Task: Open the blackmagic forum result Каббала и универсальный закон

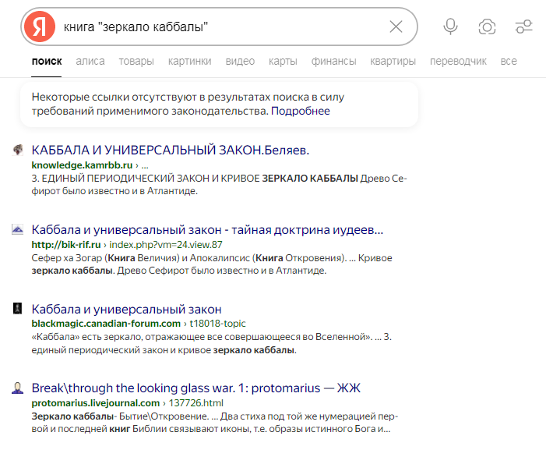Action: coord(126,309)
